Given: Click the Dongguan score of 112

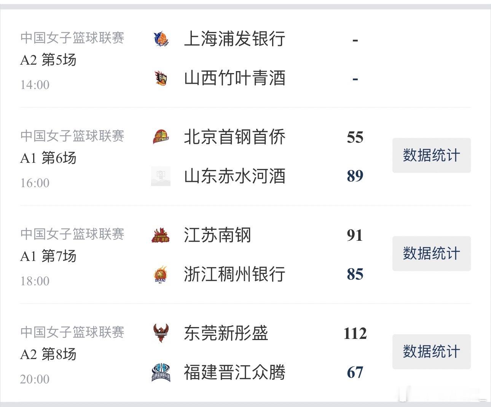Looking at the screenshot, I should pos(355,334).
